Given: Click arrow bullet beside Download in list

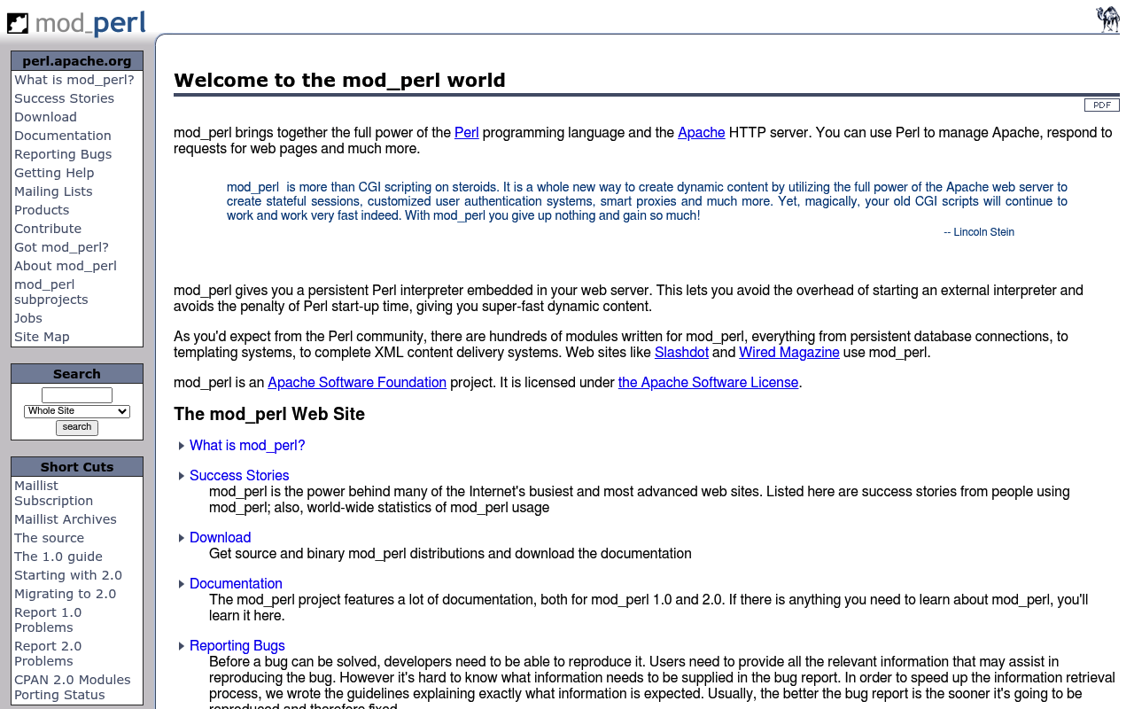Looking at the screenshot, I should click(x=182, y=538).
